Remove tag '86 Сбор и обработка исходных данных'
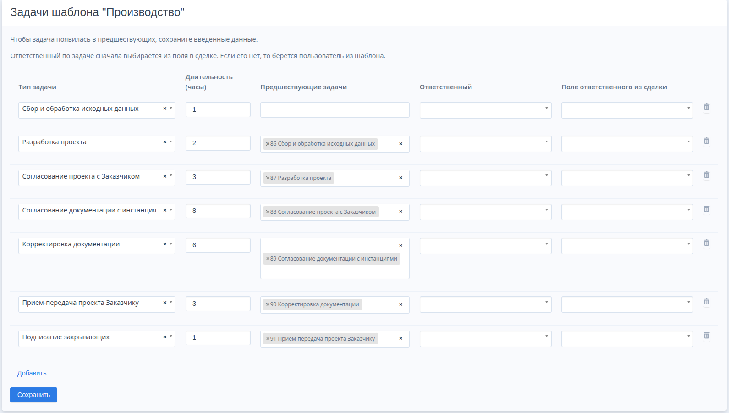 click(x=268, y=144)
